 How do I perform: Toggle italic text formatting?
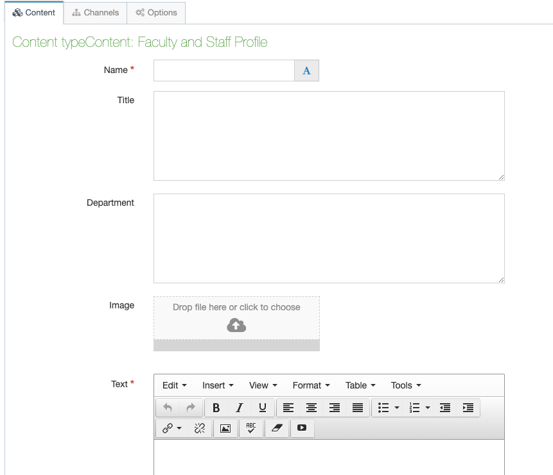(x=240, y=408)
